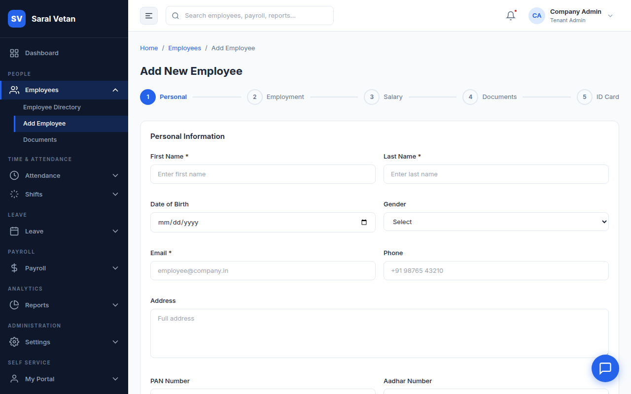Click the Add New Employee title
The width and height of the screenshot is (631, 394).
coord(191,71)
